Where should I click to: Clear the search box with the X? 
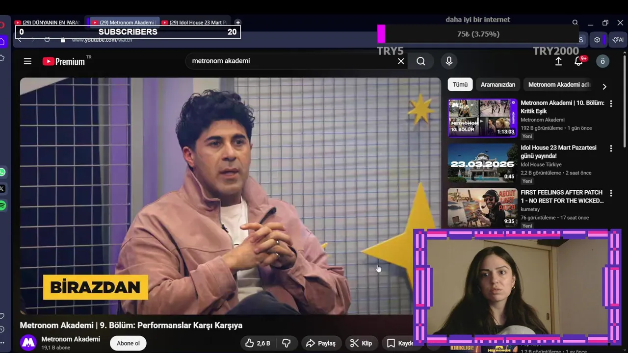[x=401, y=61]
